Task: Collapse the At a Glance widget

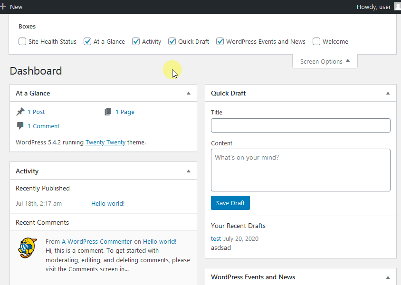Action: 189,94
